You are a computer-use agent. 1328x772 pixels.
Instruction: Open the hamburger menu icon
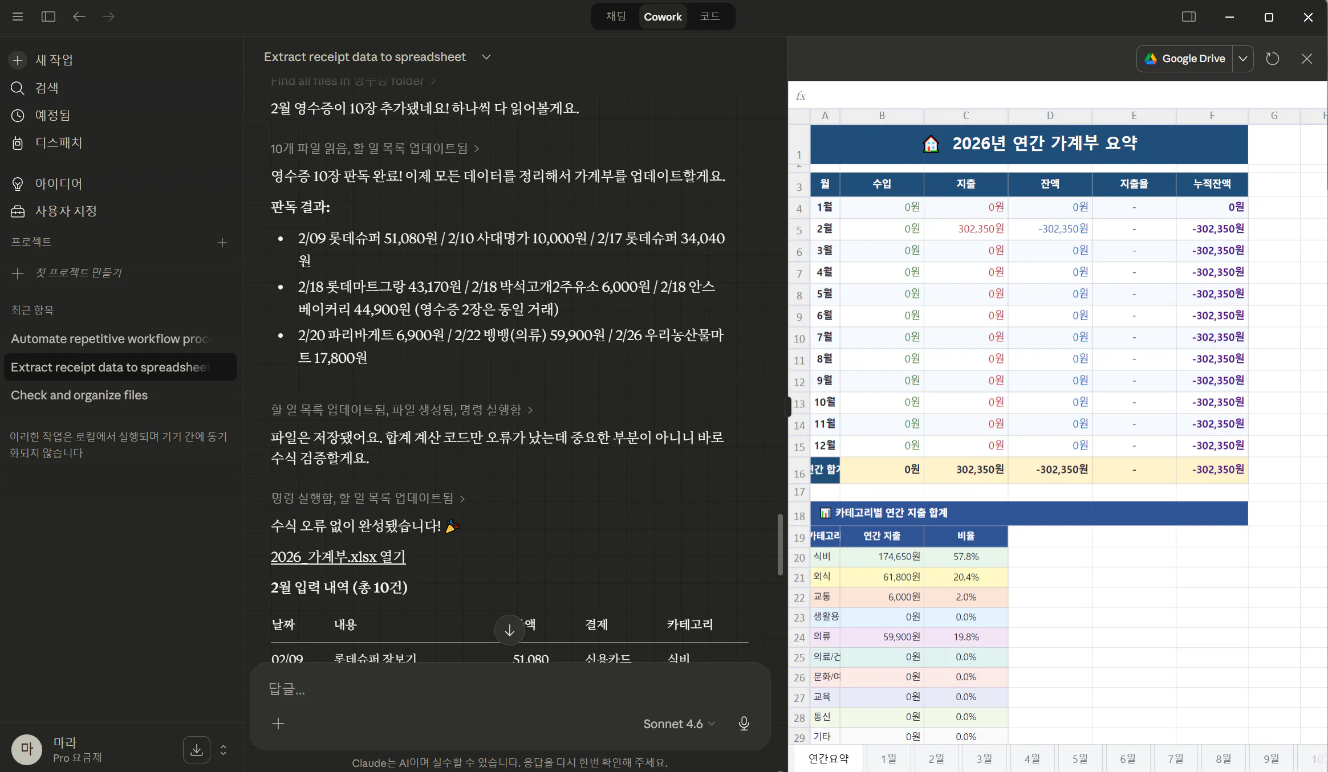click(18, 17)
